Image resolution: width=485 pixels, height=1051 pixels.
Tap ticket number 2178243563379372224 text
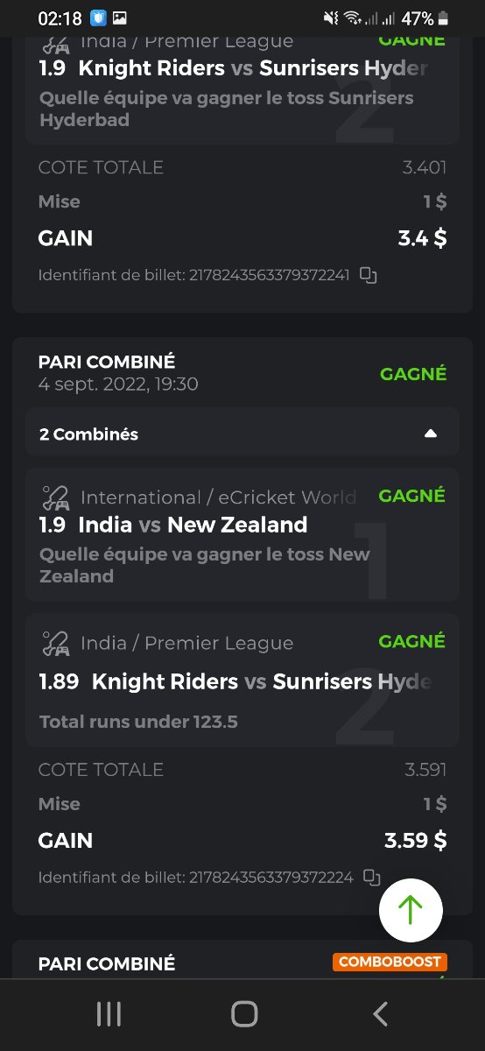(x=271, y=877)
